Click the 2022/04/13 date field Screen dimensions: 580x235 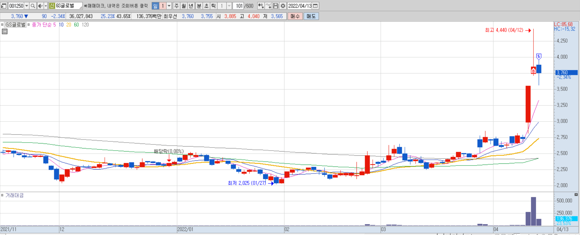[x=300, y=6]
